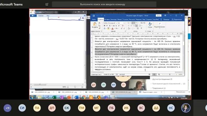The image size is (207, 116).
Task: Open change case Aa dropdown in Word
Action: click(117, 28)
